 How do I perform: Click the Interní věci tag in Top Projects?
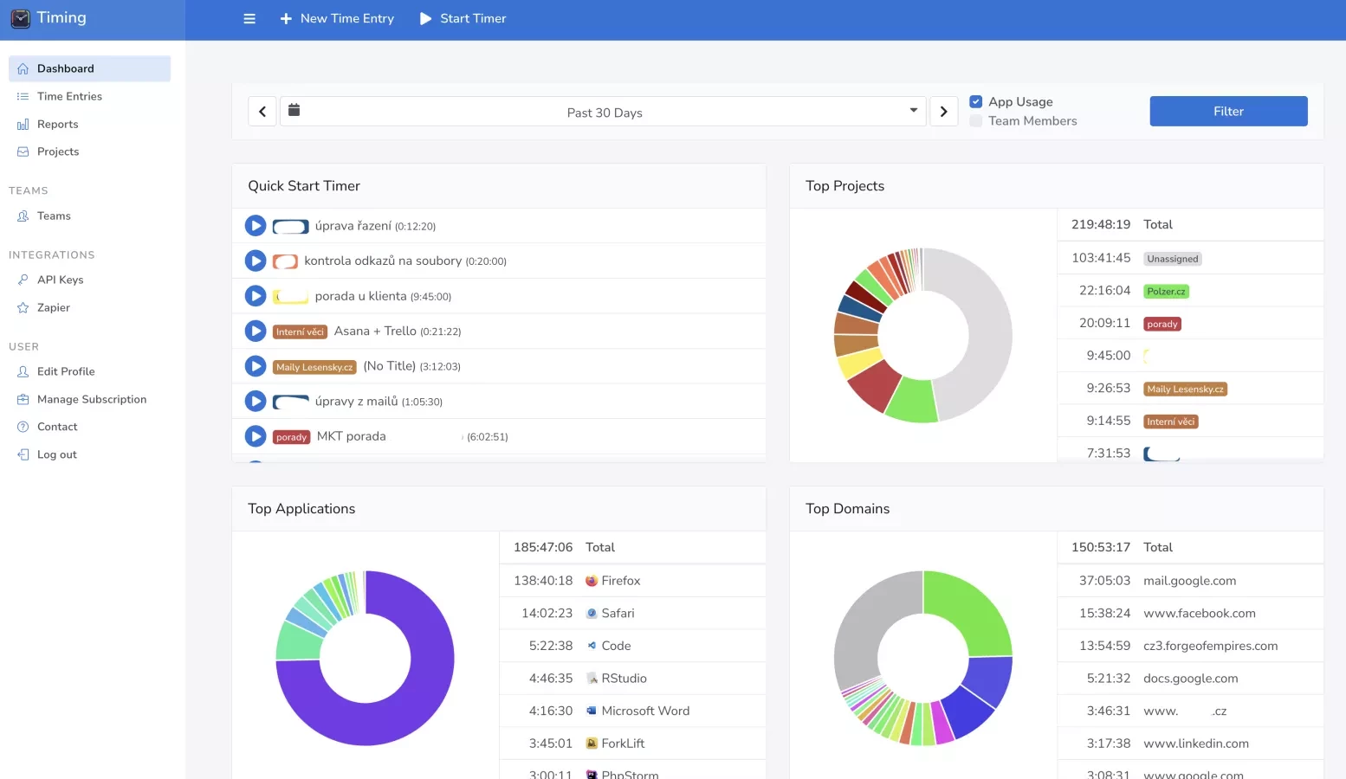click(1171, 422)
